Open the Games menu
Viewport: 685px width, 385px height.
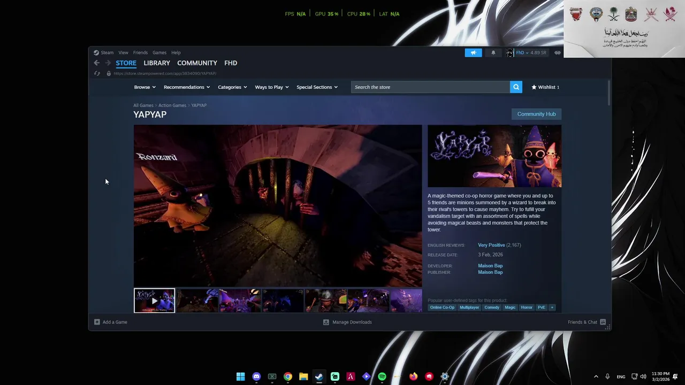coord(159,52)
